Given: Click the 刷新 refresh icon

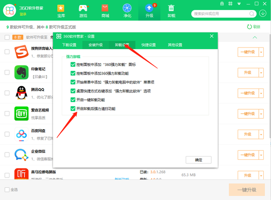Looking at the screenshot, I should [x=249, y=27].
